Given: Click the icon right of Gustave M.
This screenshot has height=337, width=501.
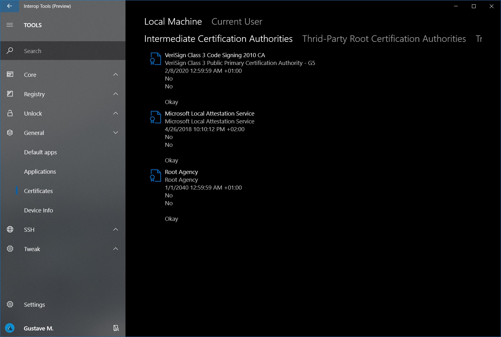Looking at the screenshot, I should [x=116, y=328].
